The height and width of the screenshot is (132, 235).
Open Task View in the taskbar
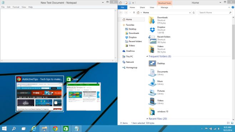[x=24, y=128]
